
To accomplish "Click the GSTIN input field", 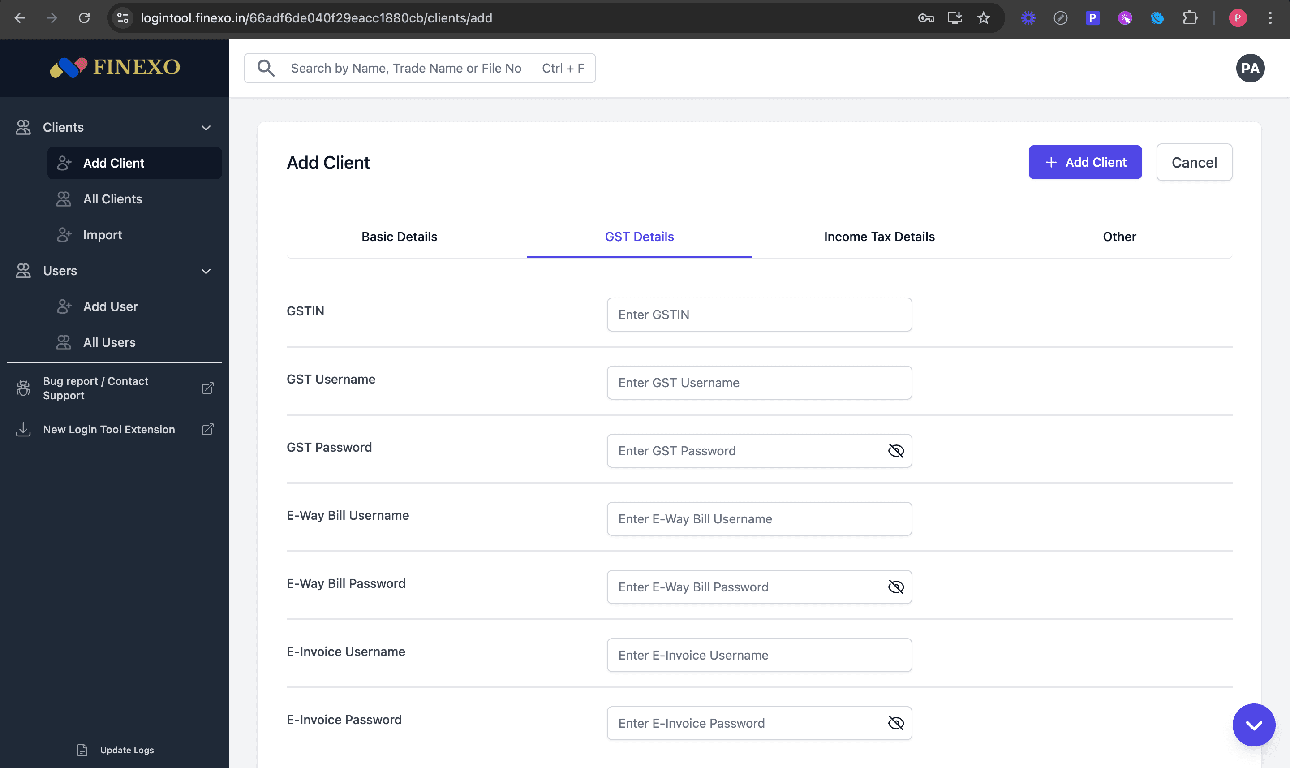I will pyautogui.click(x=759, y=314).
